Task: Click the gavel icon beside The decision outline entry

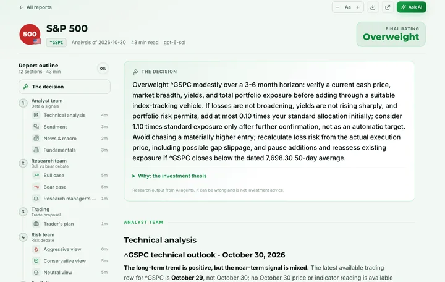Action: tap(26, 87)
